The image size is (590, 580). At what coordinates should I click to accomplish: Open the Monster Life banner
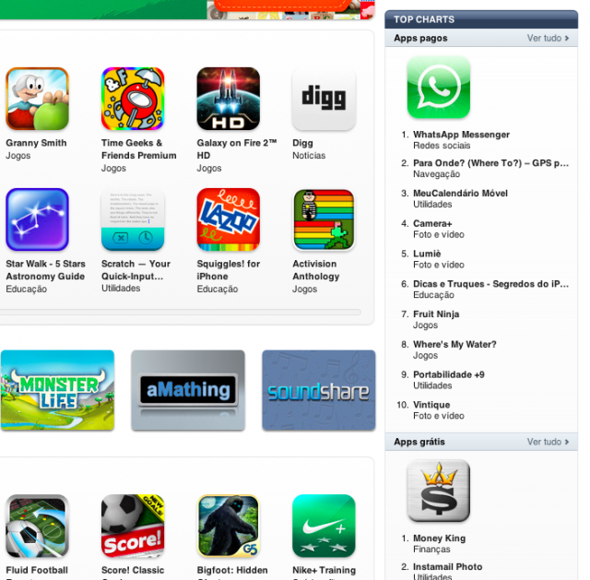tap(57, 390)
